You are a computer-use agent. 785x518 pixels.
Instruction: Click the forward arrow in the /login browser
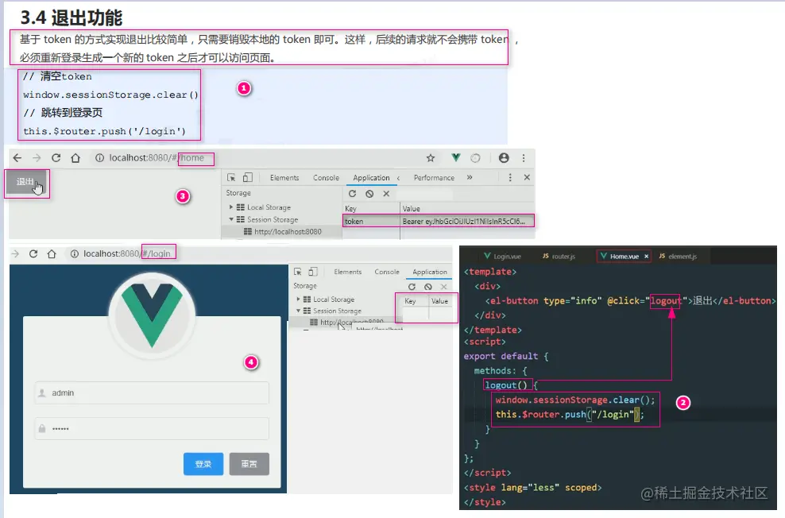[16, 253]
